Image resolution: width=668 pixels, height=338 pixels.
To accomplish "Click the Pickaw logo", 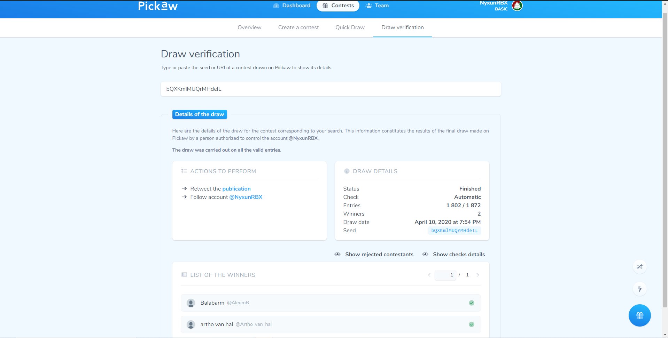I will tap(158, 6).
